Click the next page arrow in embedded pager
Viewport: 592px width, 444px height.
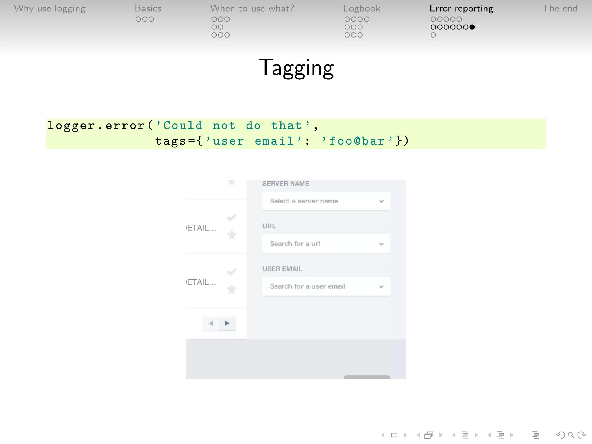(x=227, y=323)
